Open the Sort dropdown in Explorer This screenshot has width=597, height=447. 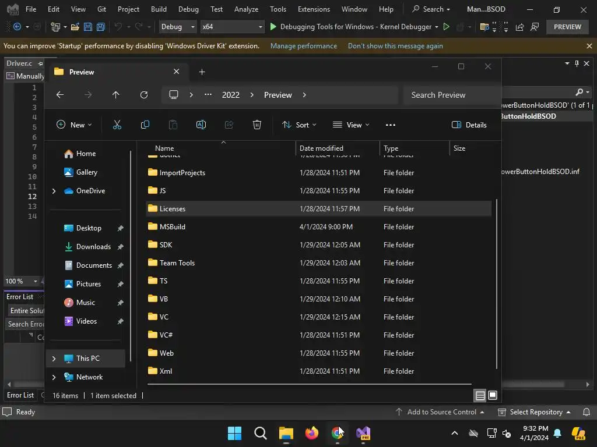299,125
